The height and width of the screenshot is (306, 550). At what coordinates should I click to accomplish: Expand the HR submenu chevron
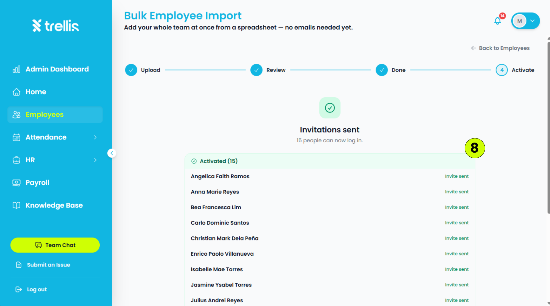(95, 160)
